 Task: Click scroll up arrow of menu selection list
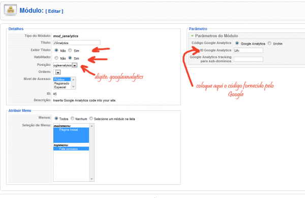[x=91, y=126]
